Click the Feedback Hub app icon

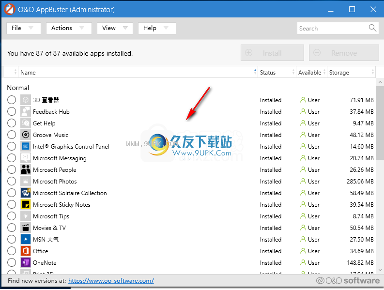26,111
